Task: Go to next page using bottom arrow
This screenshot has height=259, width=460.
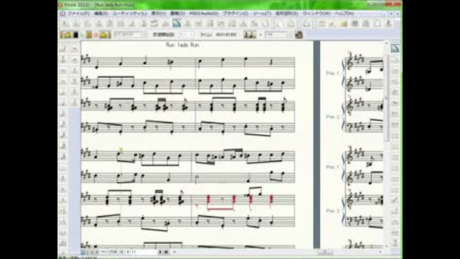Action: (x=160, y=252)
